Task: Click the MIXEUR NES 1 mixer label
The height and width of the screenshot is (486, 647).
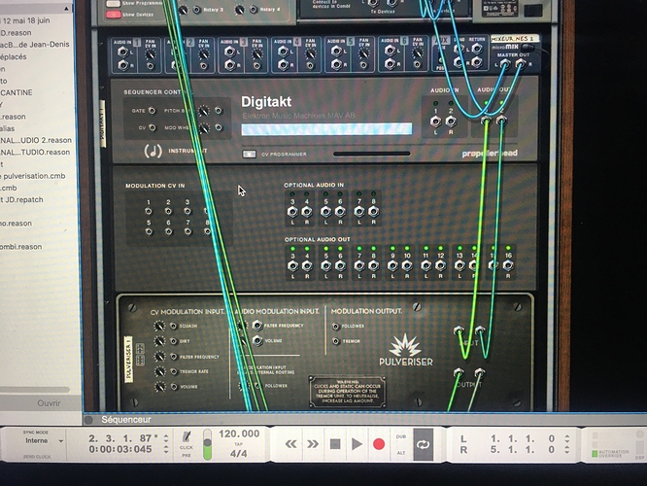Action: [515, 39]
